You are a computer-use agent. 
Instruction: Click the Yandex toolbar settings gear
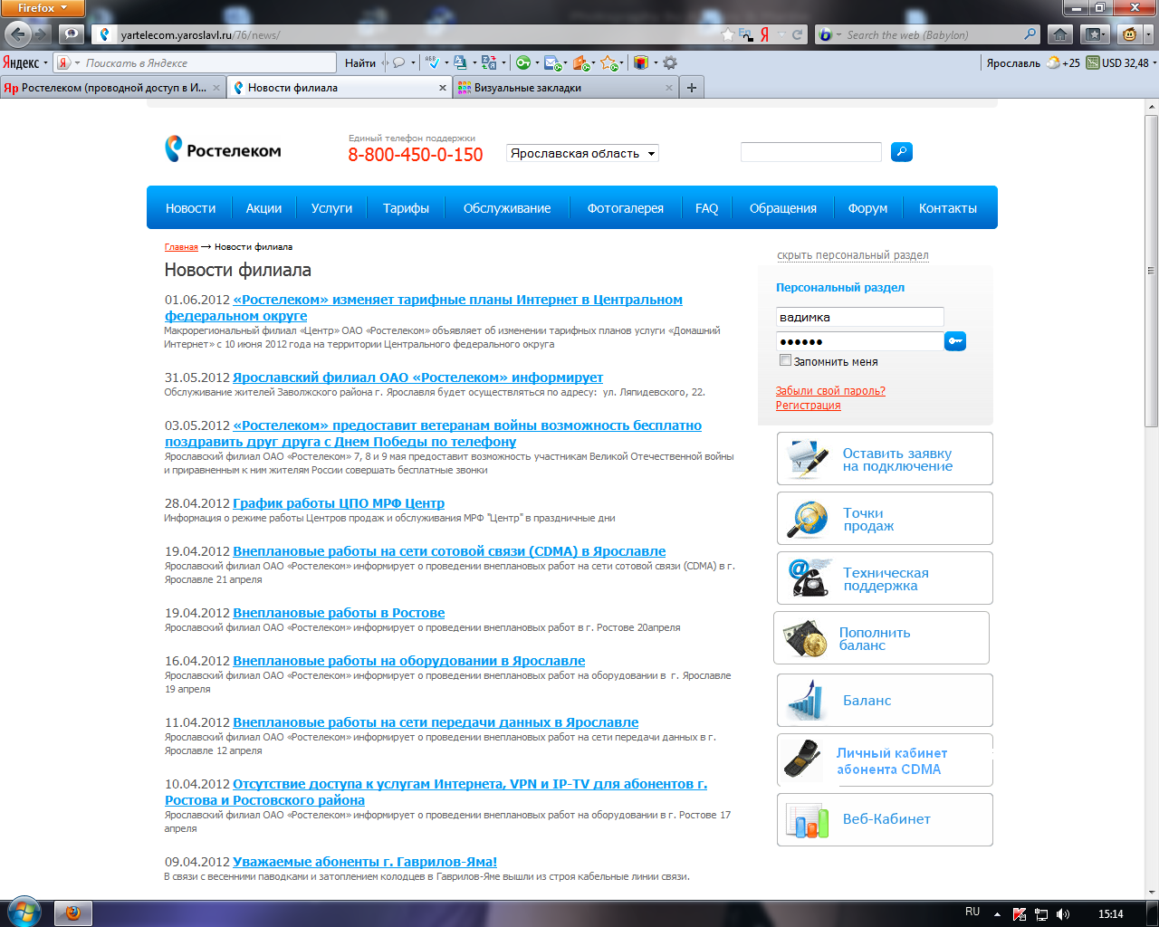pos(670,62)
